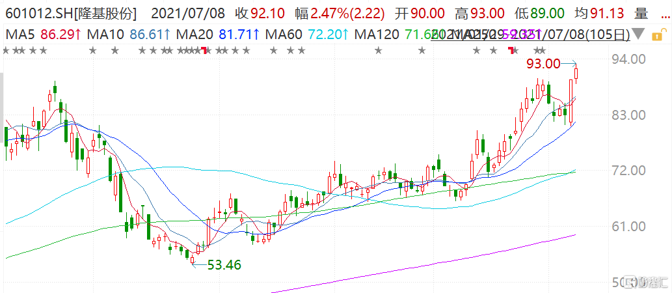Click the lone star marker beneath MA120 label

click(x=378, y=51)
